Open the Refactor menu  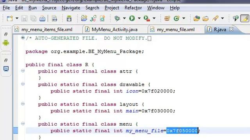pyautogui.click(x=133, y=8)
